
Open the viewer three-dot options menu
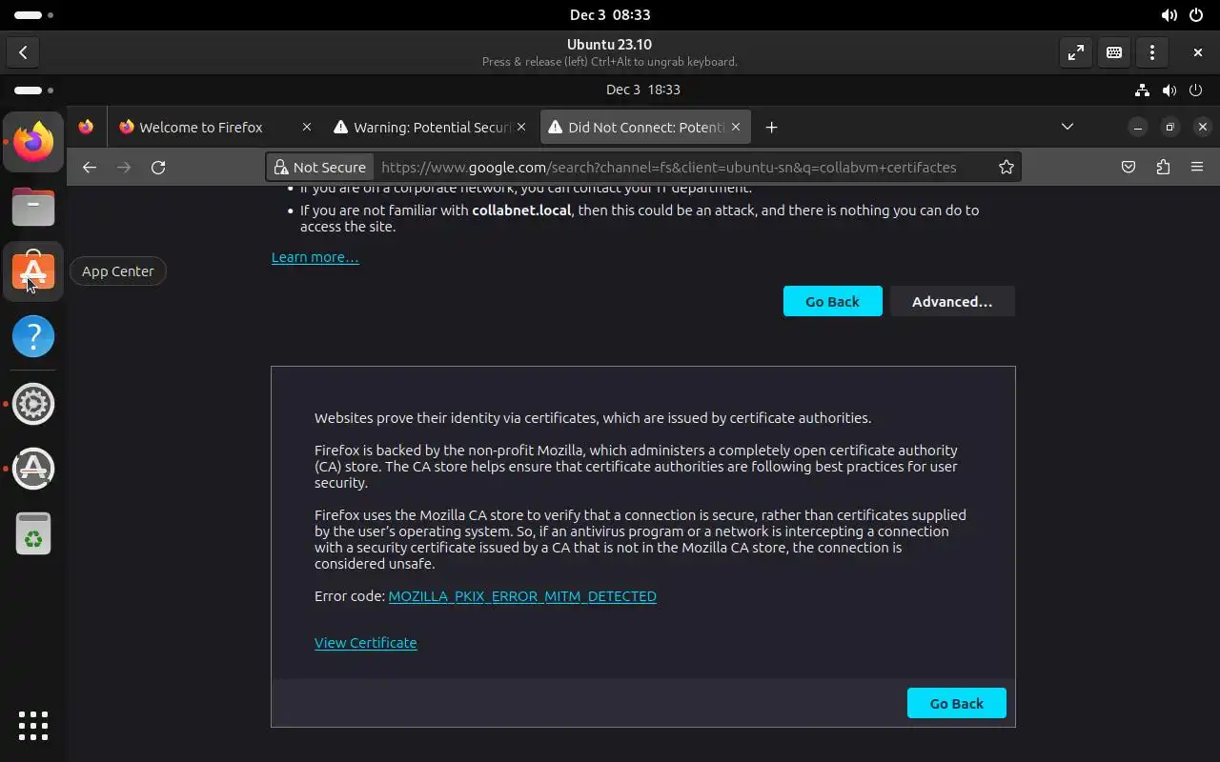(x=1152, y=52)
